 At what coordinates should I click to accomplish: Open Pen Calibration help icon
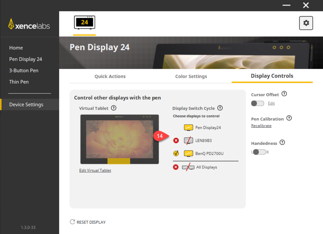(289, 118)
